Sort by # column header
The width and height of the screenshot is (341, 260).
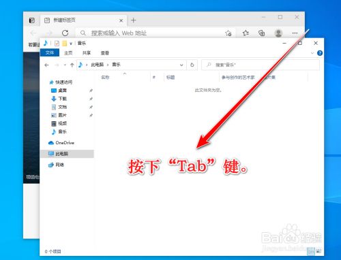154,78
